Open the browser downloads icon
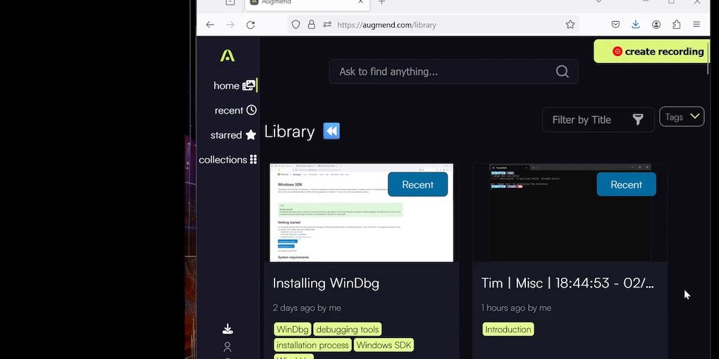The width and height of the screenshot is (719, 359). pos(635,25)
